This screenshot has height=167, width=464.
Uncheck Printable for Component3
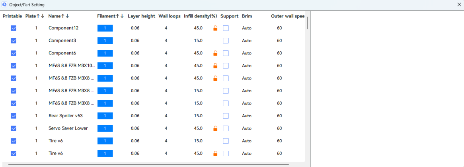[x=14, y=41]
